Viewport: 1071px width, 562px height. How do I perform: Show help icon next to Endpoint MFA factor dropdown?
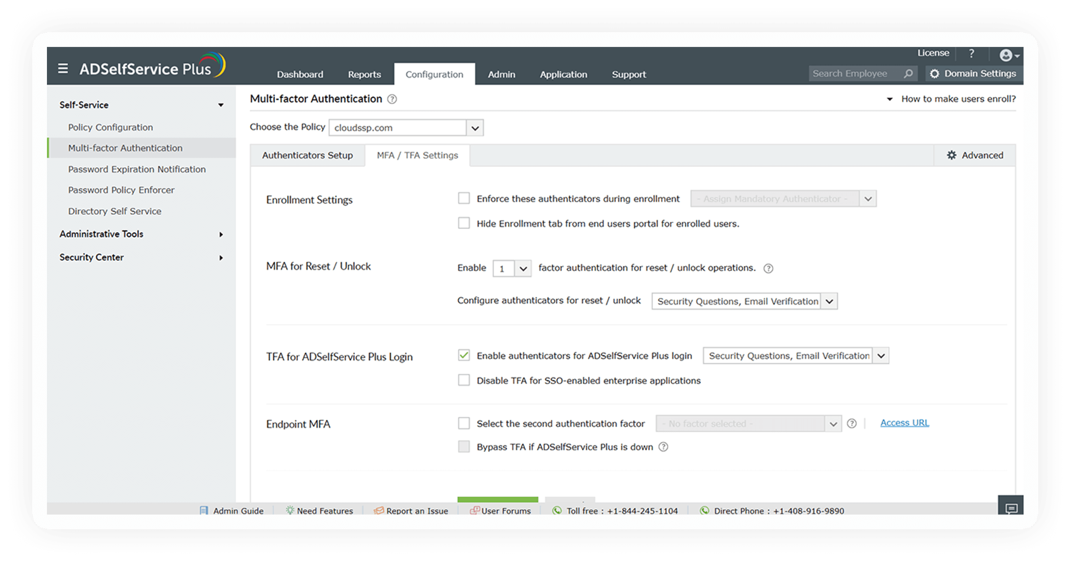[851, 424]
